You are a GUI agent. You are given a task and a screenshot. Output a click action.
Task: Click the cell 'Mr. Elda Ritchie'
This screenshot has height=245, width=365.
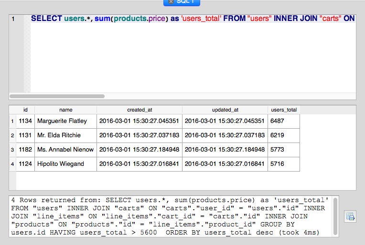coord(65,135)
